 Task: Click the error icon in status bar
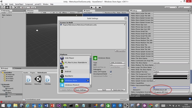pyautogui.click(x=1, y=102)
